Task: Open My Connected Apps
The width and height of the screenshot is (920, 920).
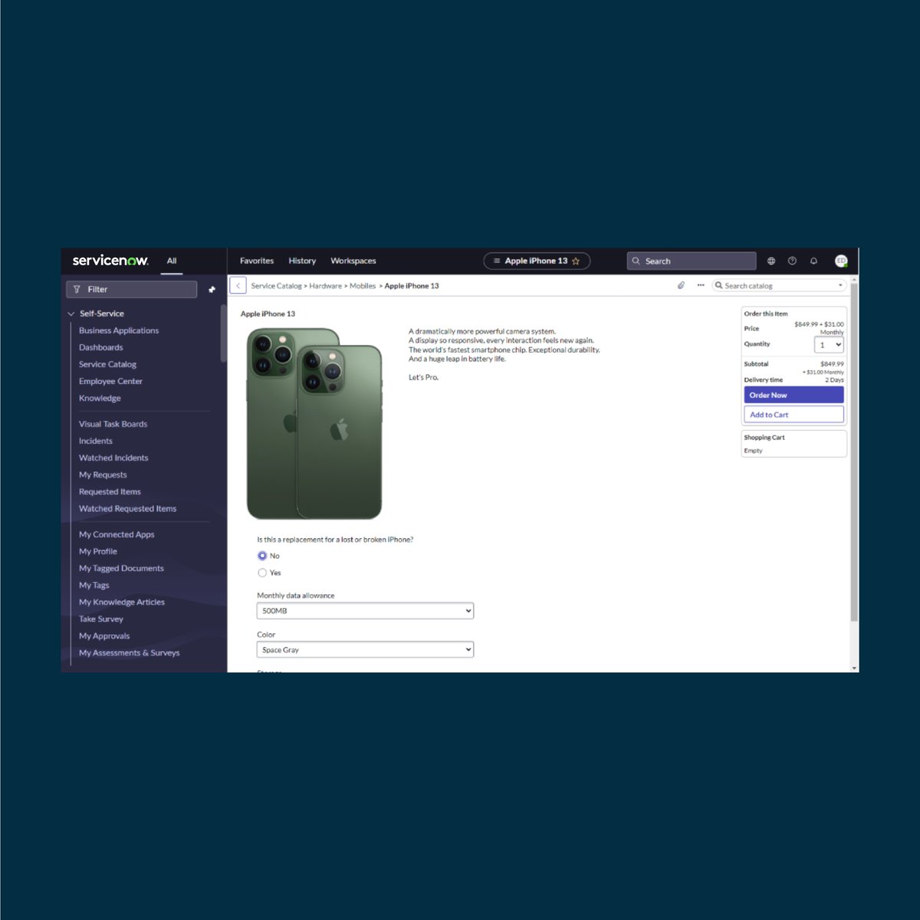Action: pos(117,534)
